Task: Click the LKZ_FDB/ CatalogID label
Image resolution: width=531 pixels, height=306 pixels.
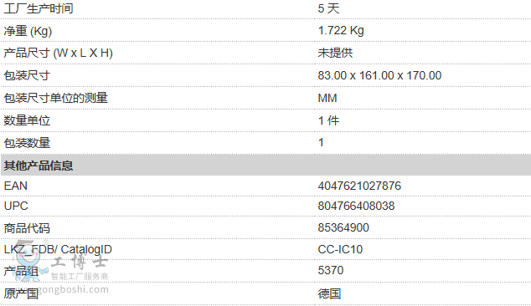Action: point(58,249)
